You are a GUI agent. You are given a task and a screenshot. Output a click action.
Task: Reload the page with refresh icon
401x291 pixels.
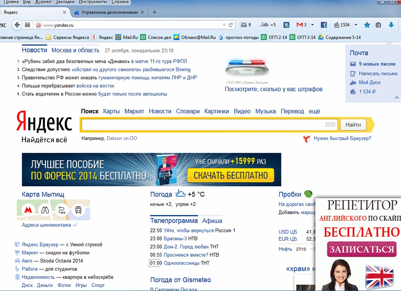click(x=231, y=25)
